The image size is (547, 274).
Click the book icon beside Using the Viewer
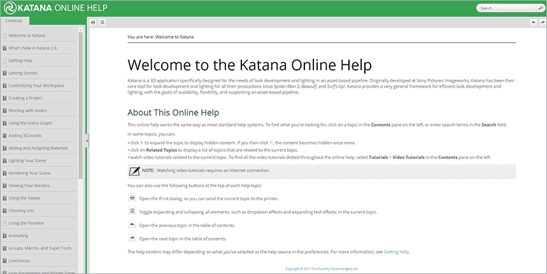(x=5, y=198)
